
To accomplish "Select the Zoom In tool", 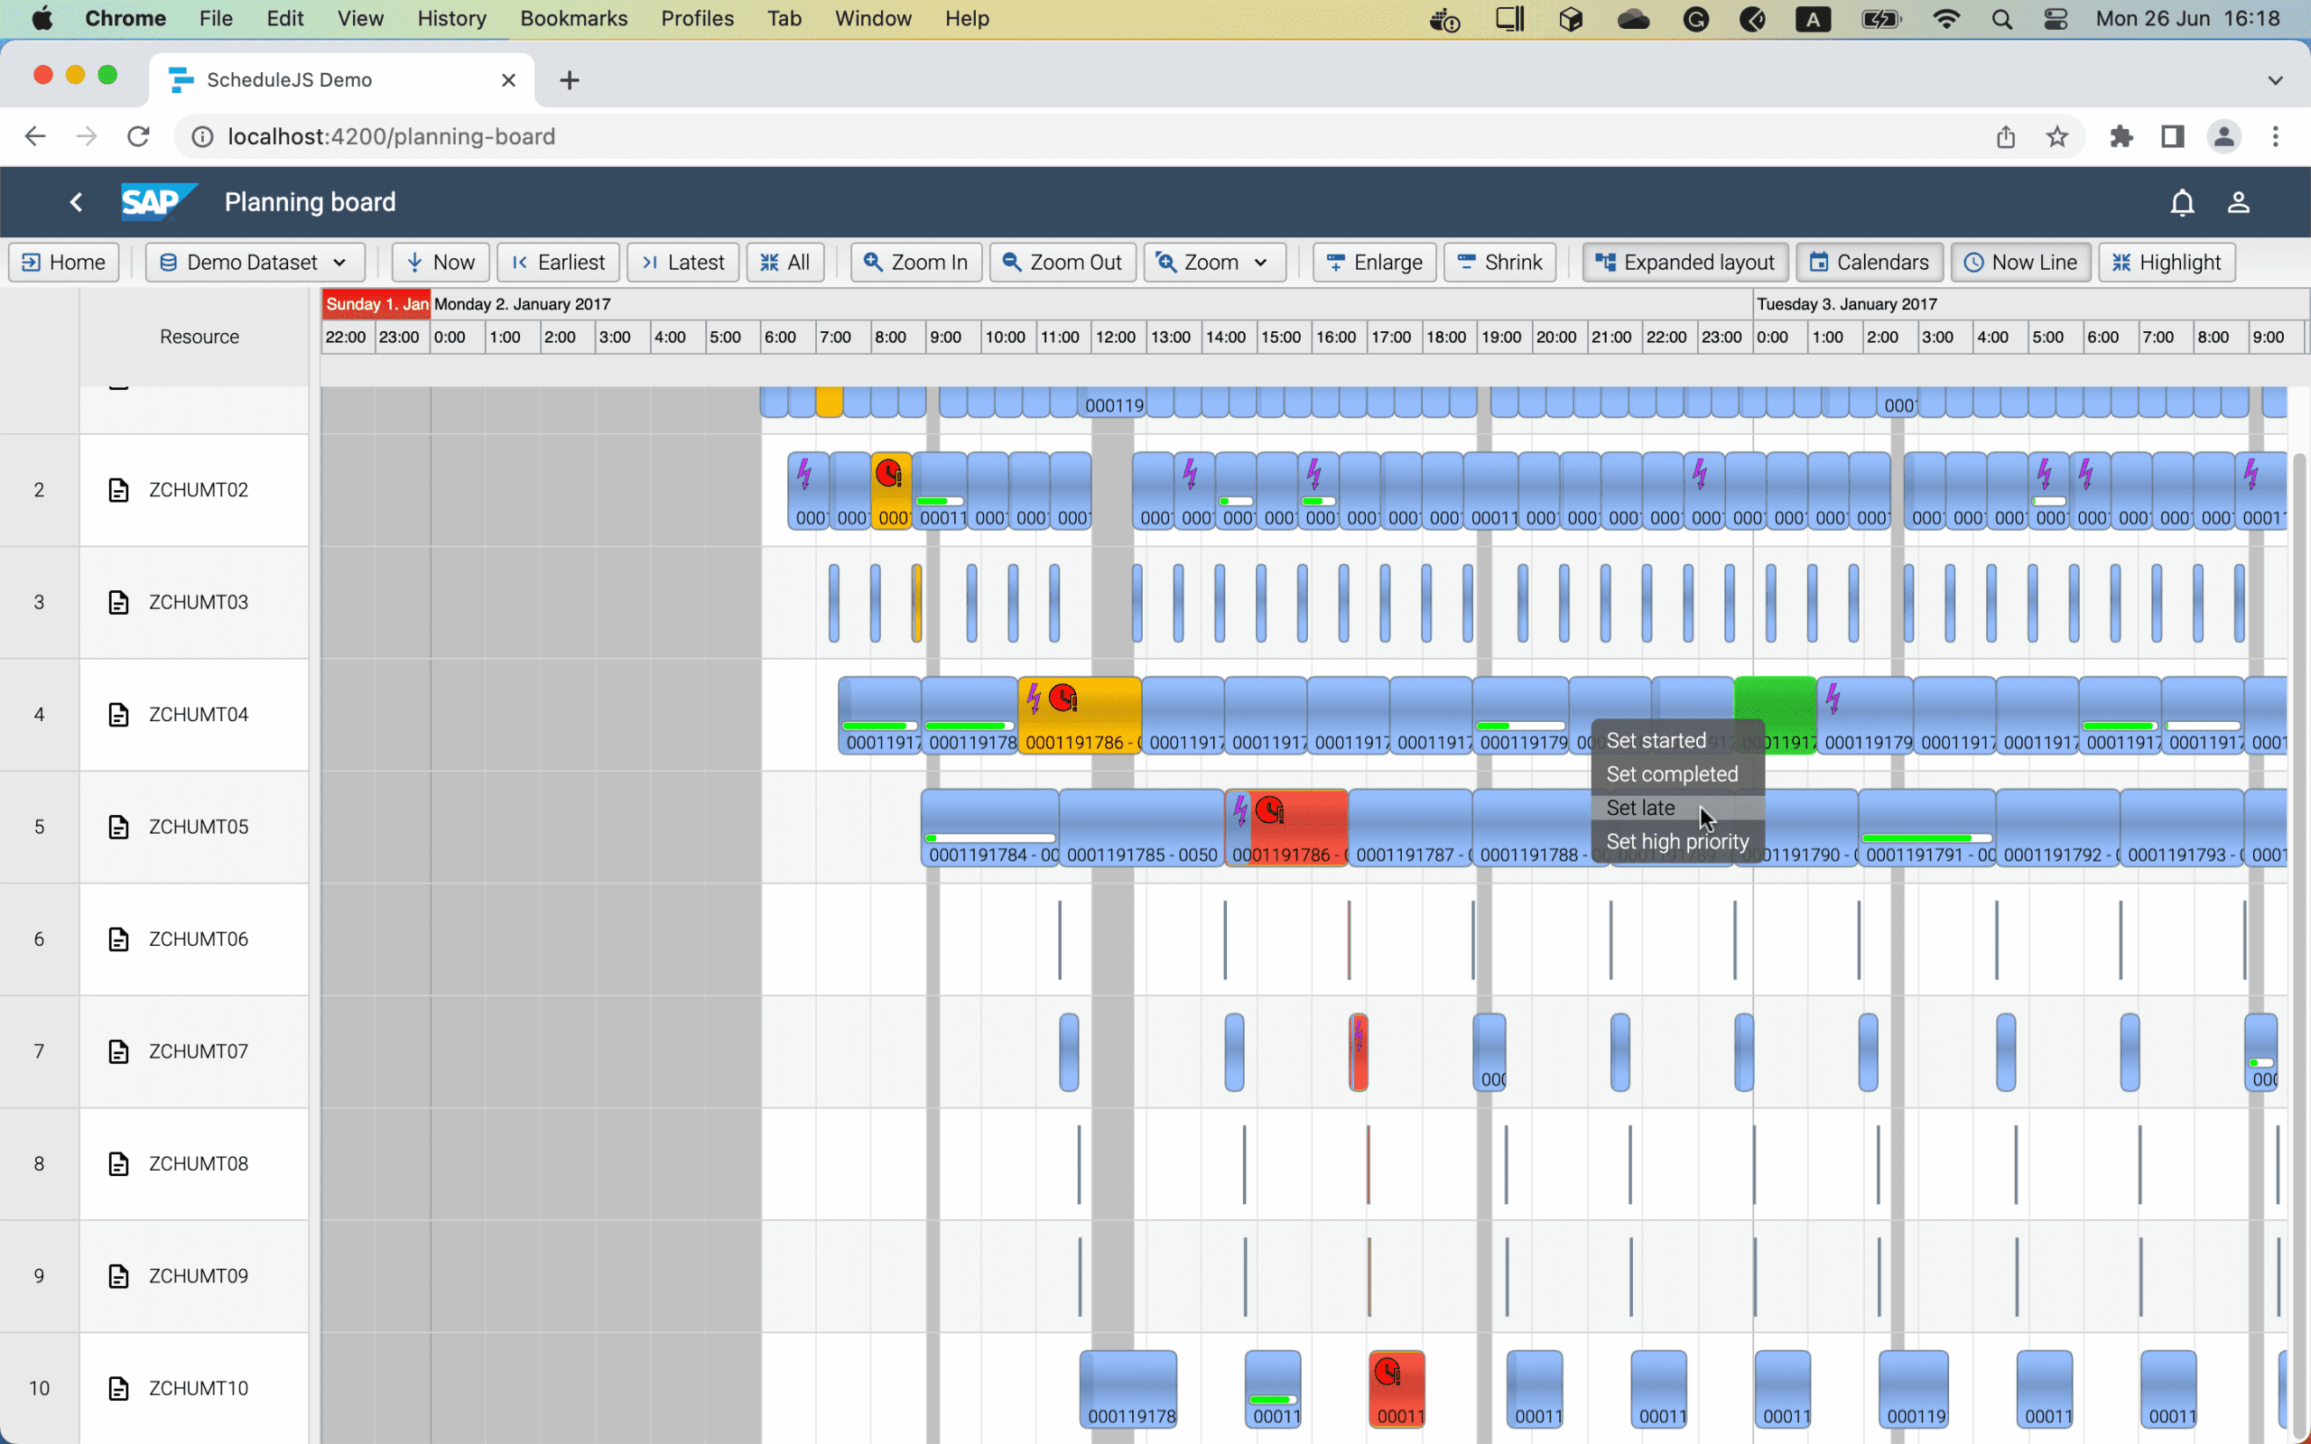I will point(914,262).
